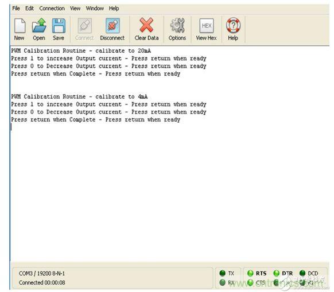Click the CTS status light

point(250,283)
